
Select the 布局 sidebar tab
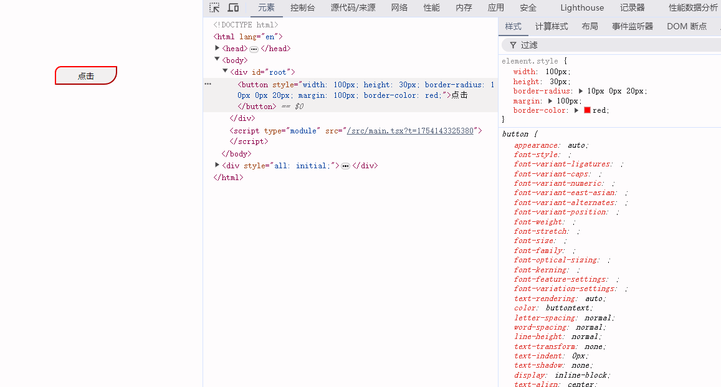(x=590, y=27)
